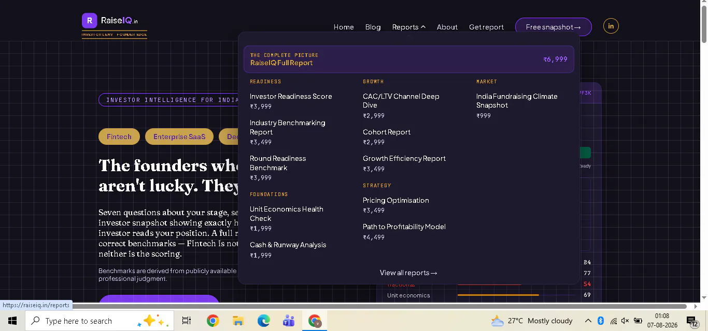Click the FOUNDATIONS category heading

point(268,194)
